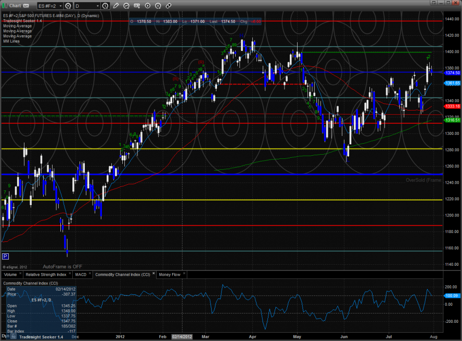The image size is (462, 341).
Task: Click the link chain icon in toolbar
Action: tap(169, 6)
